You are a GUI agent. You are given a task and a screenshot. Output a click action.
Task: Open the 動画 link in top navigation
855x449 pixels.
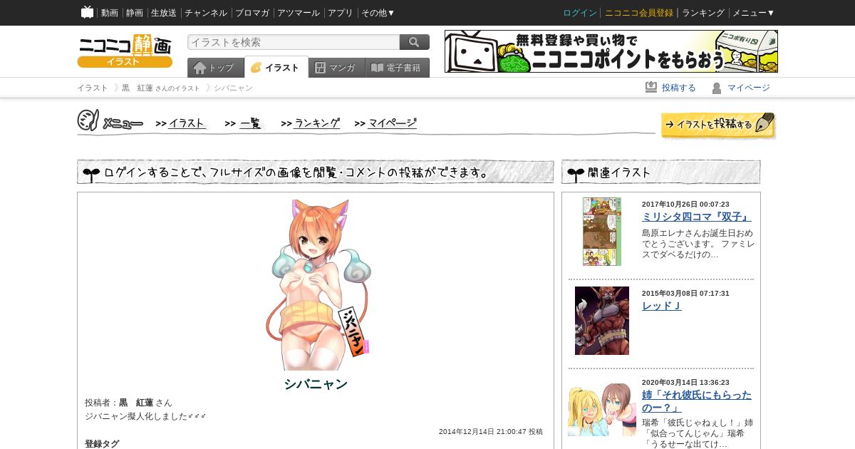(110, 13)
